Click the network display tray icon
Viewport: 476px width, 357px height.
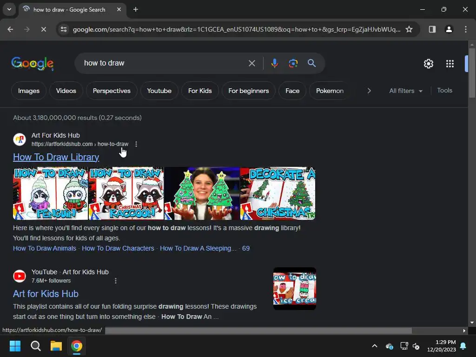coord(404,346)
